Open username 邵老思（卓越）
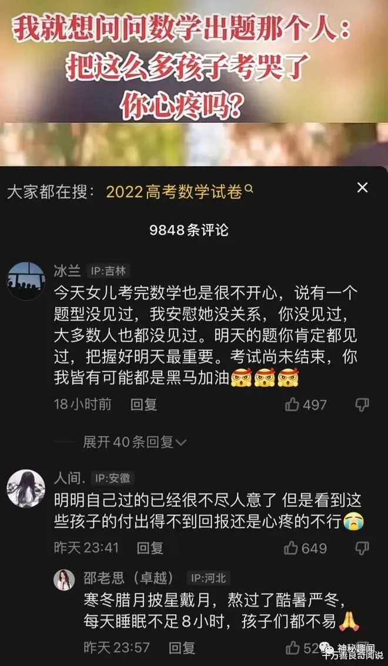Image resolution: width=388 pixels, height=666 pixels. click(x=129, y=578)
